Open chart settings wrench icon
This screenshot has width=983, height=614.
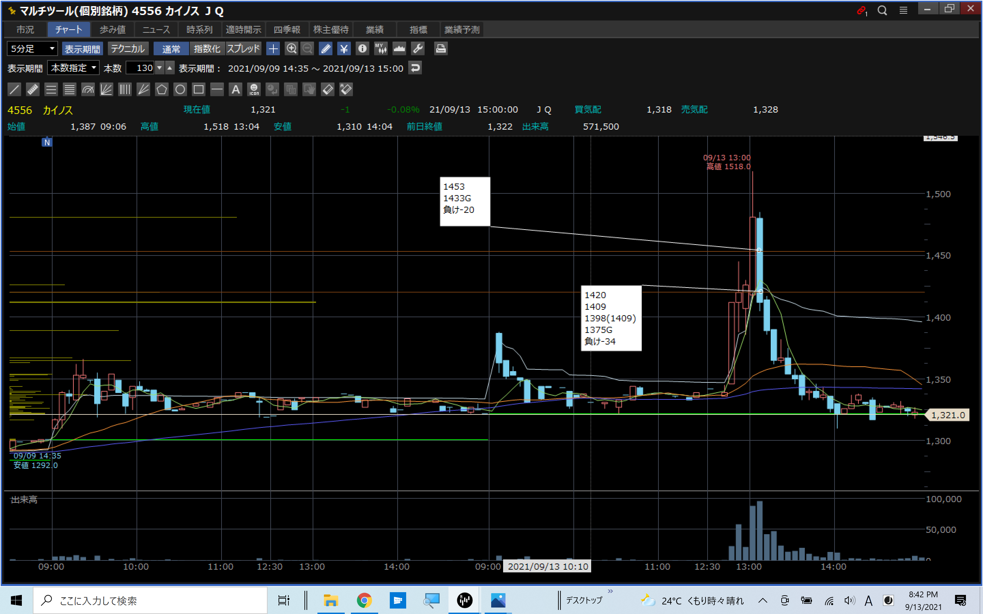tap(417, 49)
